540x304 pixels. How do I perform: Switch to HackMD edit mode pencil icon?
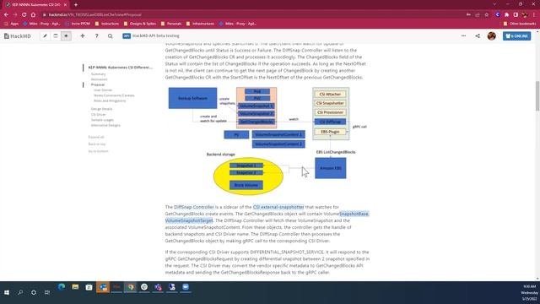click(45, 35)
